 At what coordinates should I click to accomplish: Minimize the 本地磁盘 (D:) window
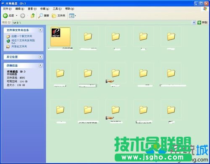[197, 3]
